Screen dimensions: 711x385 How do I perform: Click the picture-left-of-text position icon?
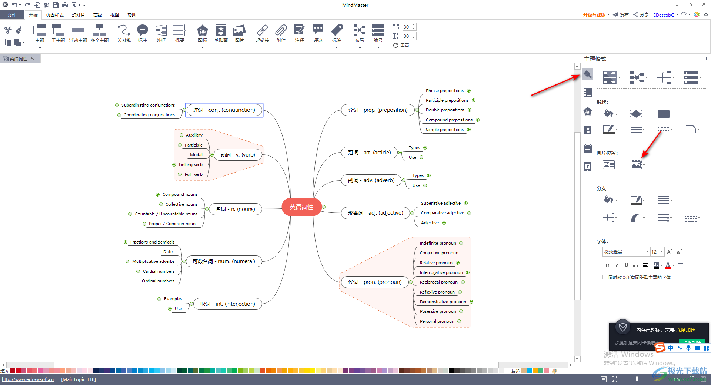pos(609,165)
